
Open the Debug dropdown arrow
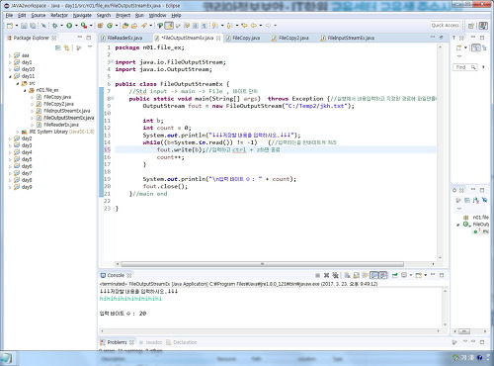click(x=61, y=26)
